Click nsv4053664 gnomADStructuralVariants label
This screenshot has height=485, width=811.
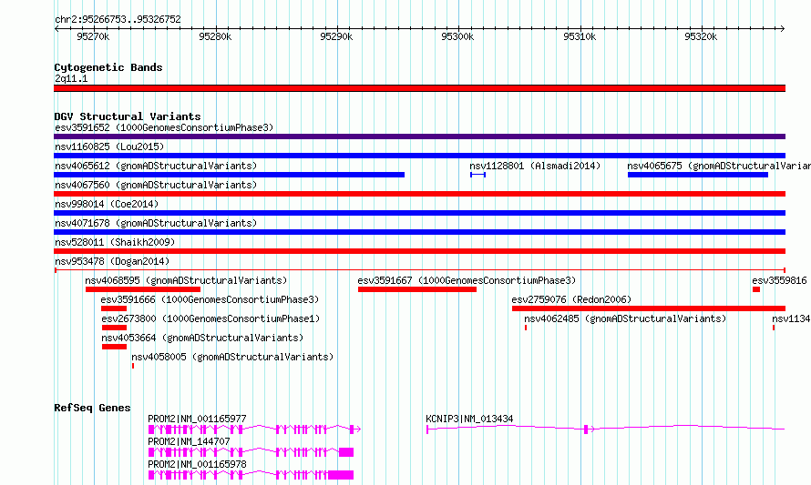202,338
